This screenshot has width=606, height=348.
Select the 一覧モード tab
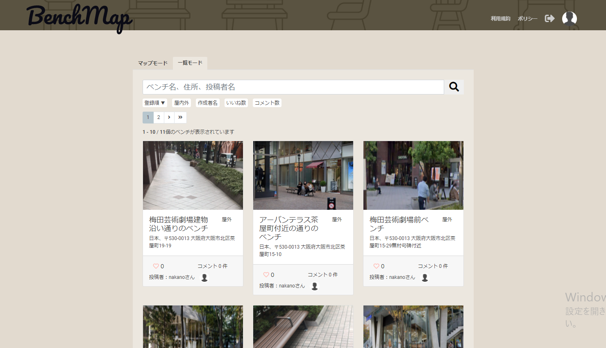coord(190,63)
